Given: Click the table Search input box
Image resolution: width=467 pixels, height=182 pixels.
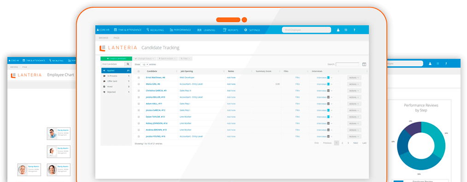Looking at the screenshot, I should click(347, 64).
